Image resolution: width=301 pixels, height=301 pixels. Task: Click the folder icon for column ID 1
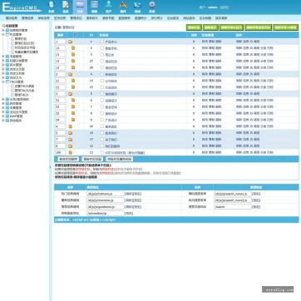(71, 42)
